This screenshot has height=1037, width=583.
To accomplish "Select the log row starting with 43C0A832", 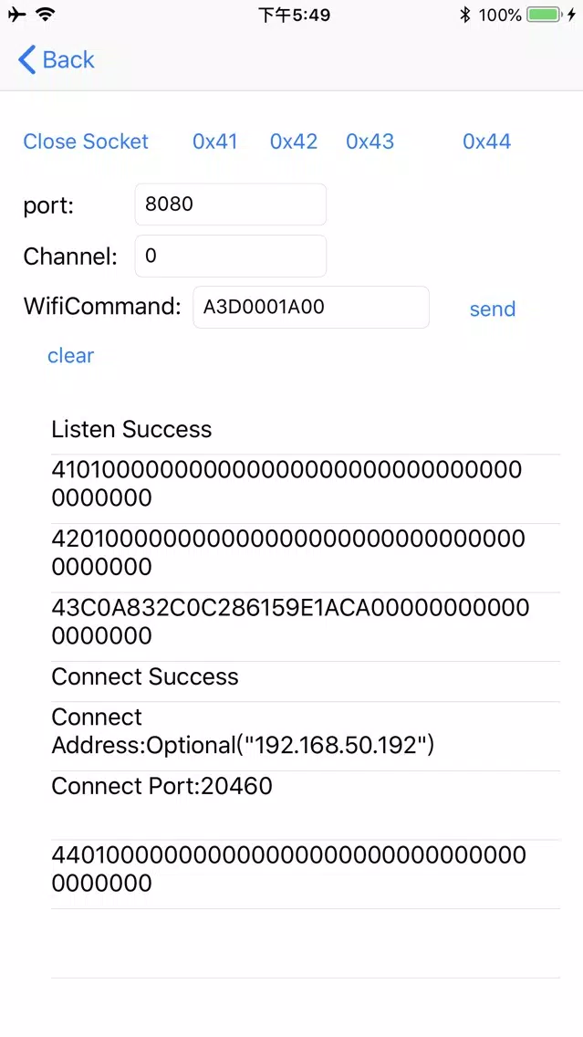I will pos(305,622).
